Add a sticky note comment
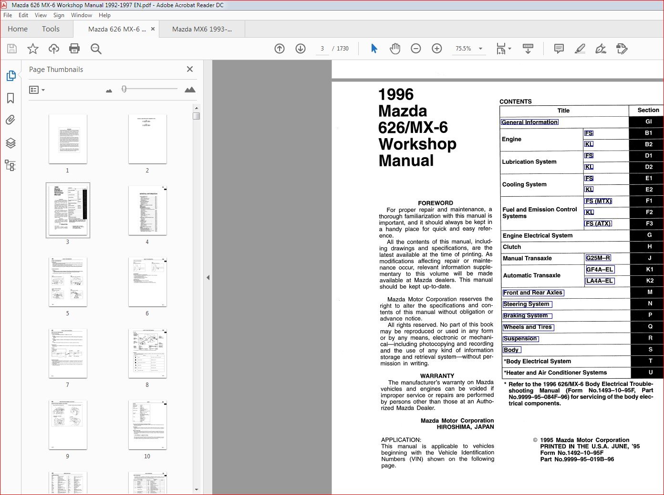 pyautogui.click(x=559, y=49)
